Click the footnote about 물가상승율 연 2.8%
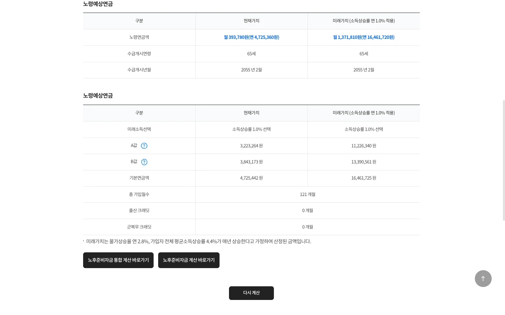The width and height of the screenshot is (505, 315). (198, 241)
